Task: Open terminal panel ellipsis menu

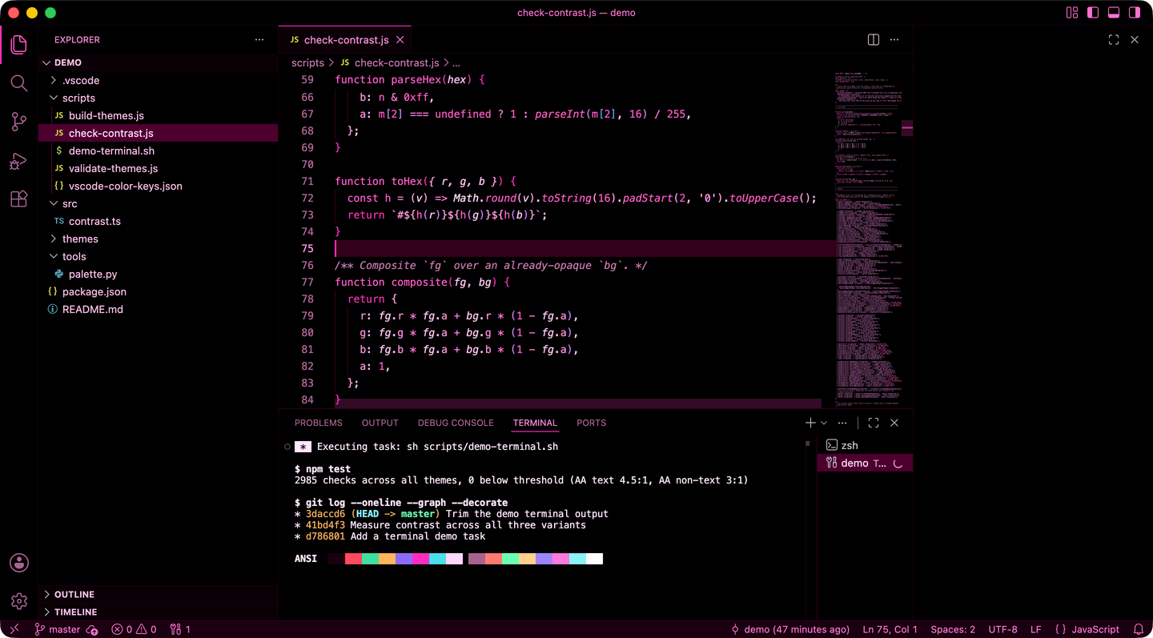Action: [x=842, y=423]
